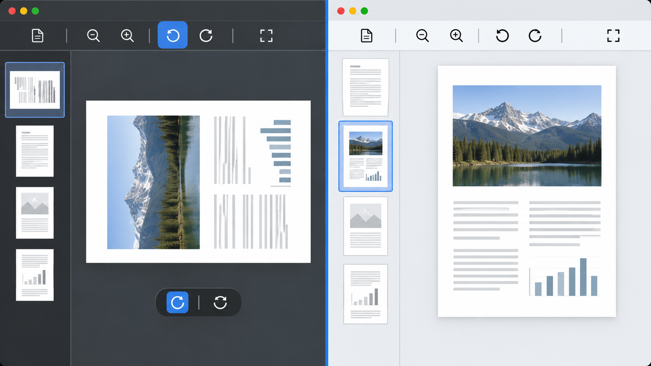Close the dark window with red button
Image resolution: width=651 pixels, height=366 pixels.
pyautogui.click(x=12, y=11)
